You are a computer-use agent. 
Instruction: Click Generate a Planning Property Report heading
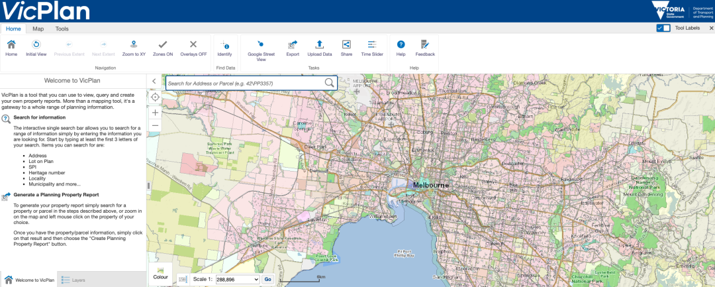56,194
